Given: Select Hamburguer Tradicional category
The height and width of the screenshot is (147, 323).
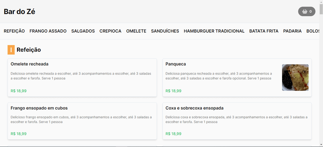Looking at the screenshot, I should tap(214, 31).
